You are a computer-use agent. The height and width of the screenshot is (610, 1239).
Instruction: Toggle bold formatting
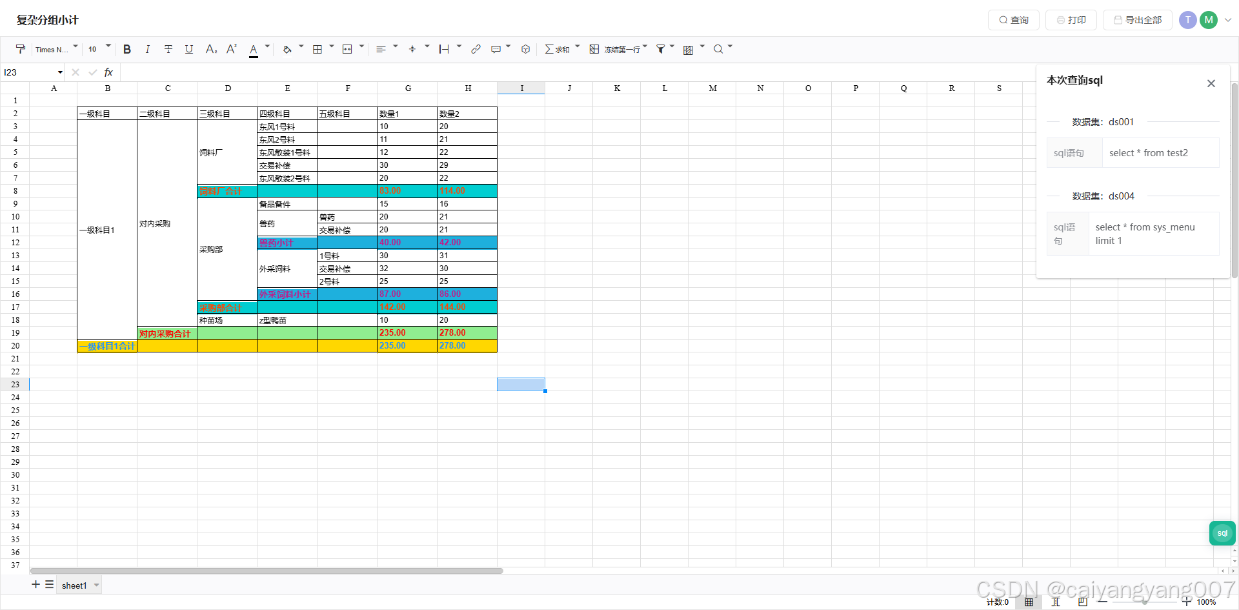[127, 49]
